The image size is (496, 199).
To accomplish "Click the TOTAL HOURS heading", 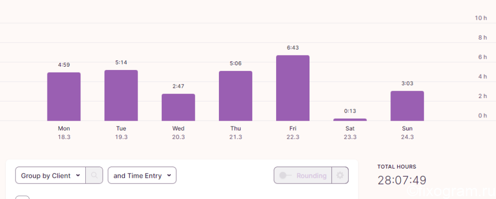I will coord(397,167).
